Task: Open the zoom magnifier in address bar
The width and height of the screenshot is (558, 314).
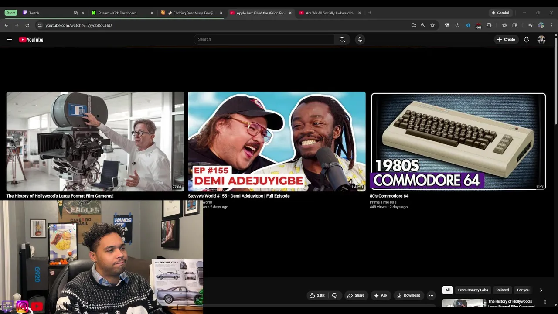Action: (423, 25)
